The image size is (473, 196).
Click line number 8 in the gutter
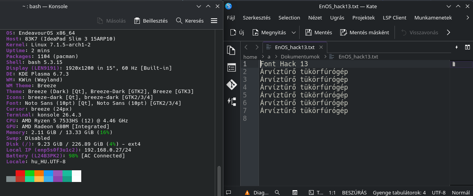(x=245, y=118)
